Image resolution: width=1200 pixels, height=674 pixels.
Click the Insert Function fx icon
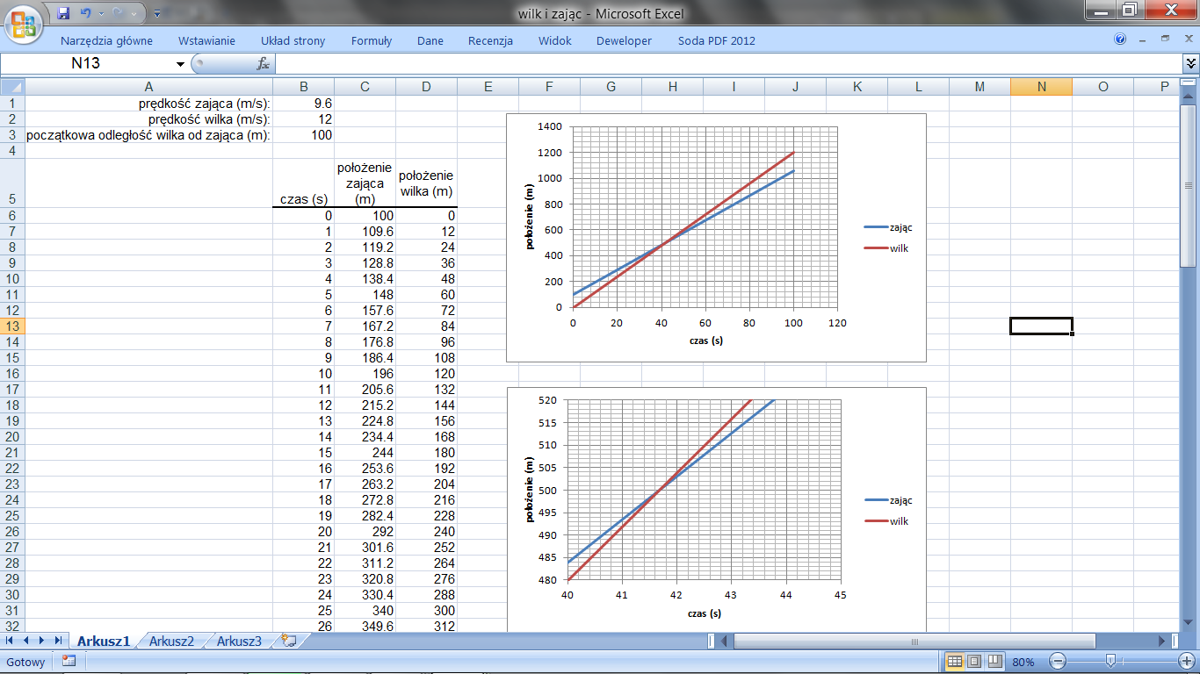coord(263,64)
